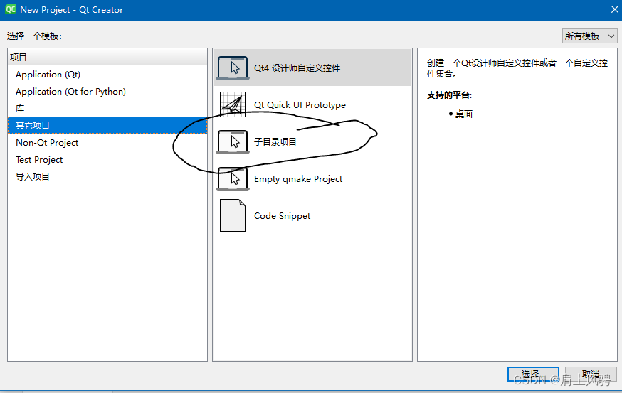Click the Empty qmake Project template icon
This screenshot has height=393, width=622.
(233, 178)
